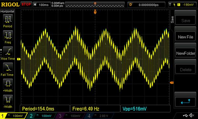Create a NewFolder entry

pos(185,53)
